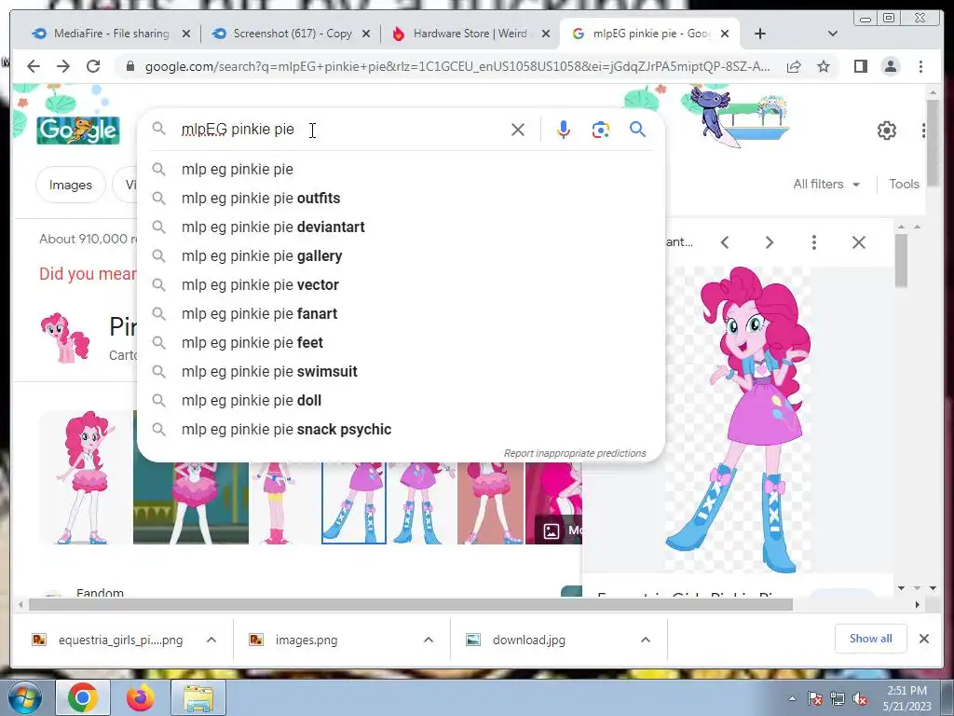Open the search Tools option
954x716 pixels.
(904, 184)
